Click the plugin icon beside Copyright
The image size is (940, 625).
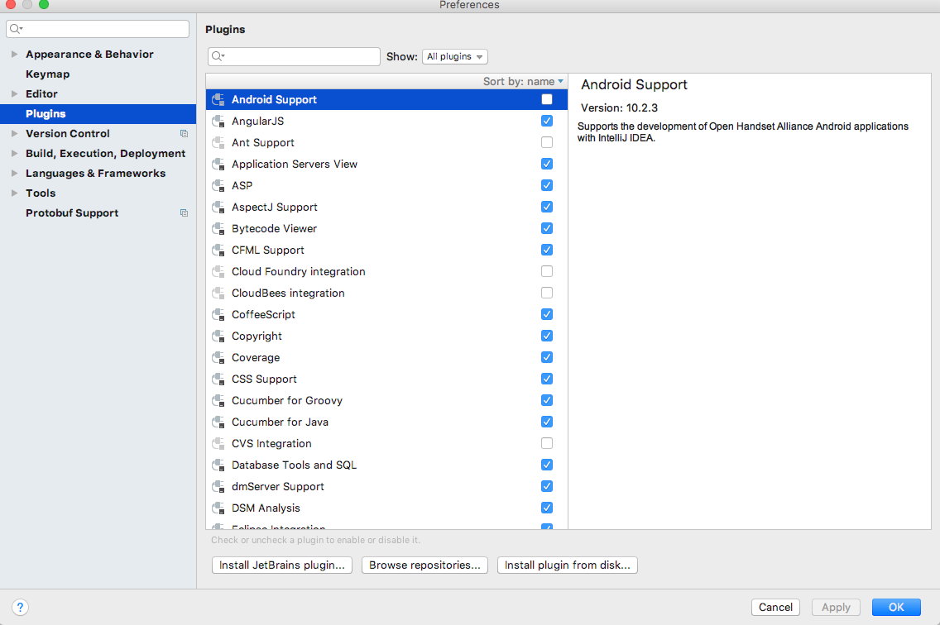[x=218, y=336]
